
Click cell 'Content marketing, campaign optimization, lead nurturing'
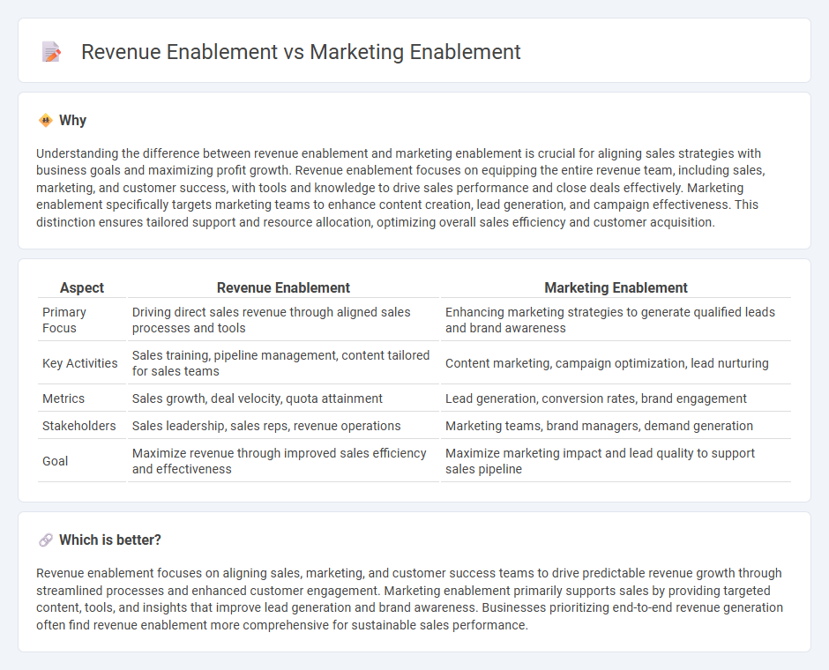[616, 363]
